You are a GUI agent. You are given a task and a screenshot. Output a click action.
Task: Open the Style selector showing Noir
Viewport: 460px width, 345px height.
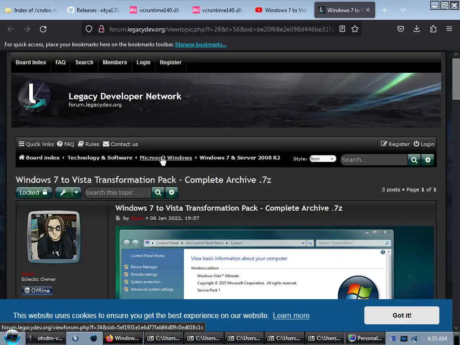(323, 159)
